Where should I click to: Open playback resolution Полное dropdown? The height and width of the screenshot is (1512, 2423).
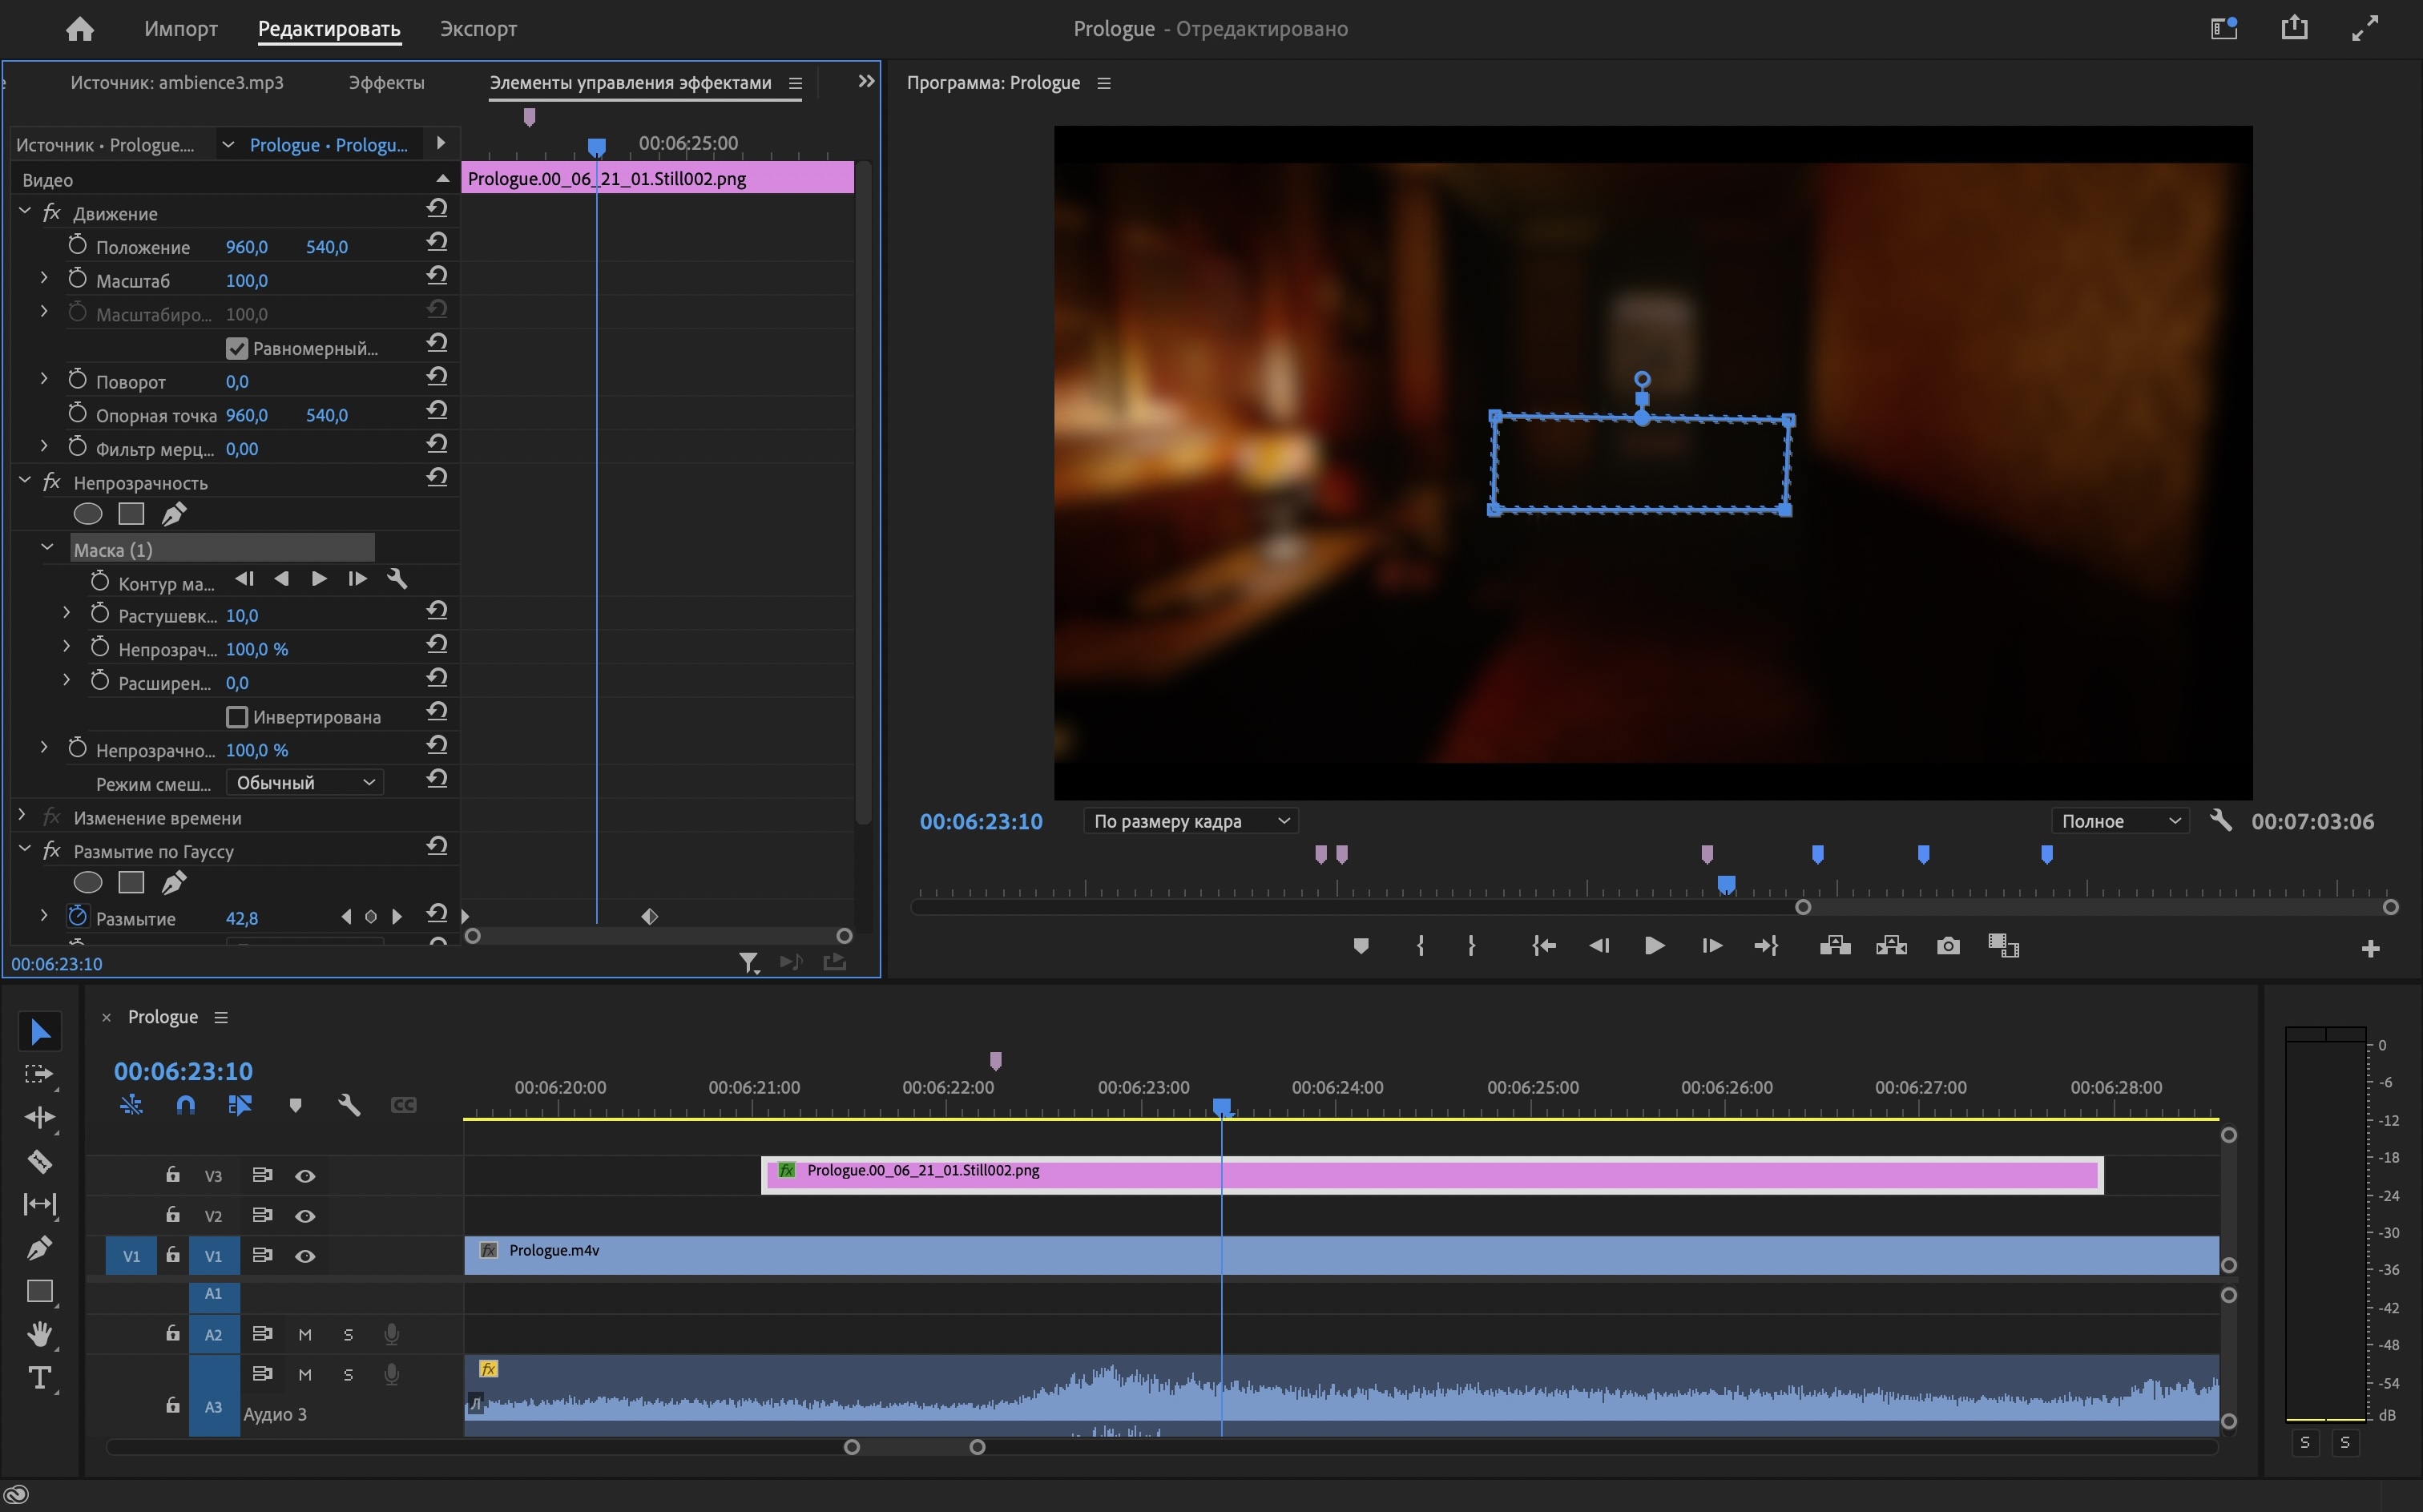coord(2120,821)
